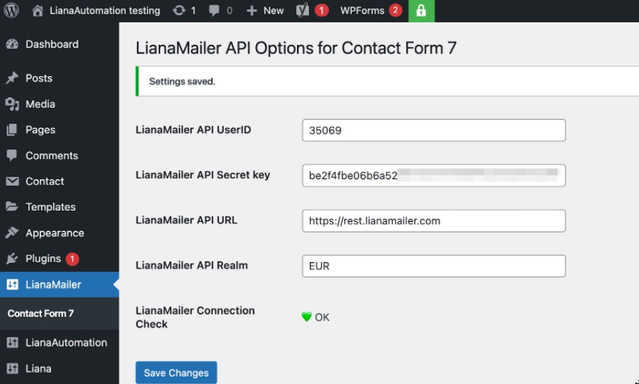The image size is (639, 384).
Task: Click the 'LianaMailer API Realm' label
Action: (x=192, y=265)
